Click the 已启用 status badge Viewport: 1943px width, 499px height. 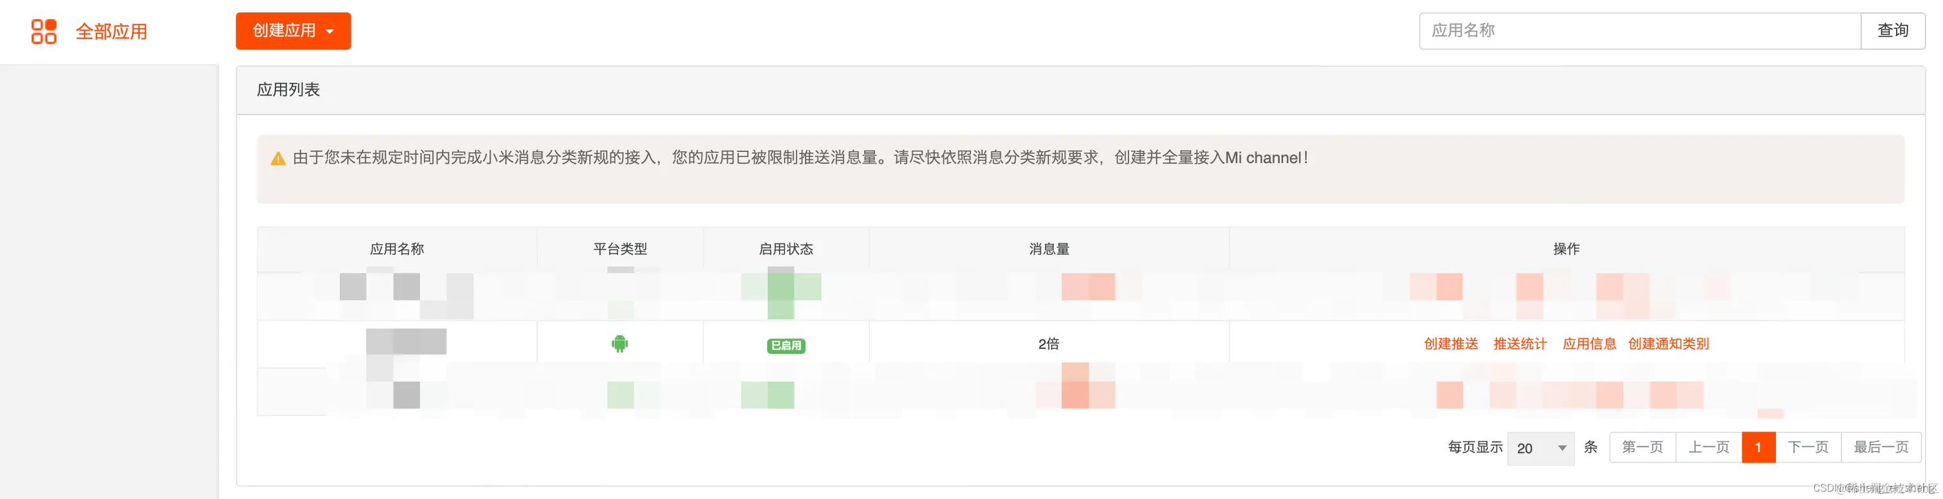786,346
